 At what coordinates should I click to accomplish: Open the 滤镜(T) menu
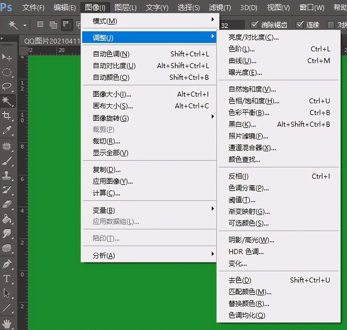[220, 8]
